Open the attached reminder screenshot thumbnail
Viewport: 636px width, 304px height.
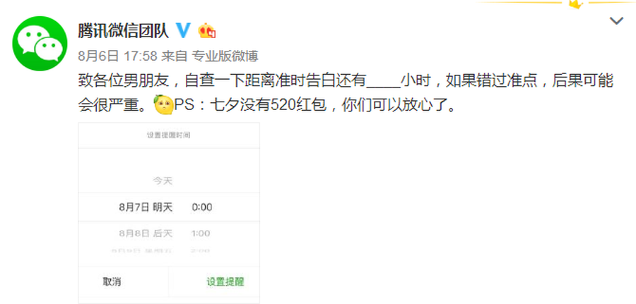(169, 213)
